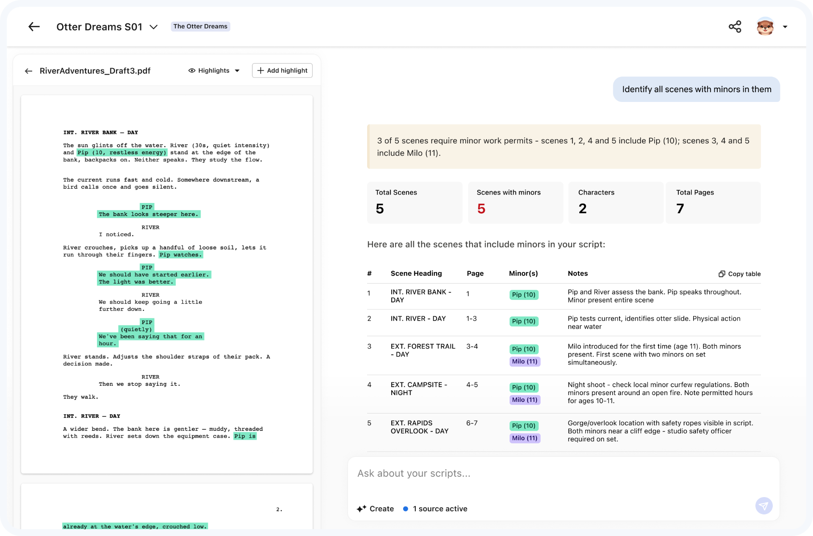Click Milo (11) tag in scene 3 row

coord(525,362)
